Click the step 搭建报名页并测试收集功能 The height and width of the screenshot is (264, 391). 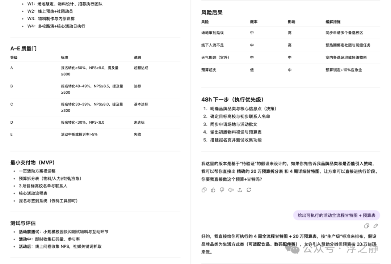(x=236, y=140)
